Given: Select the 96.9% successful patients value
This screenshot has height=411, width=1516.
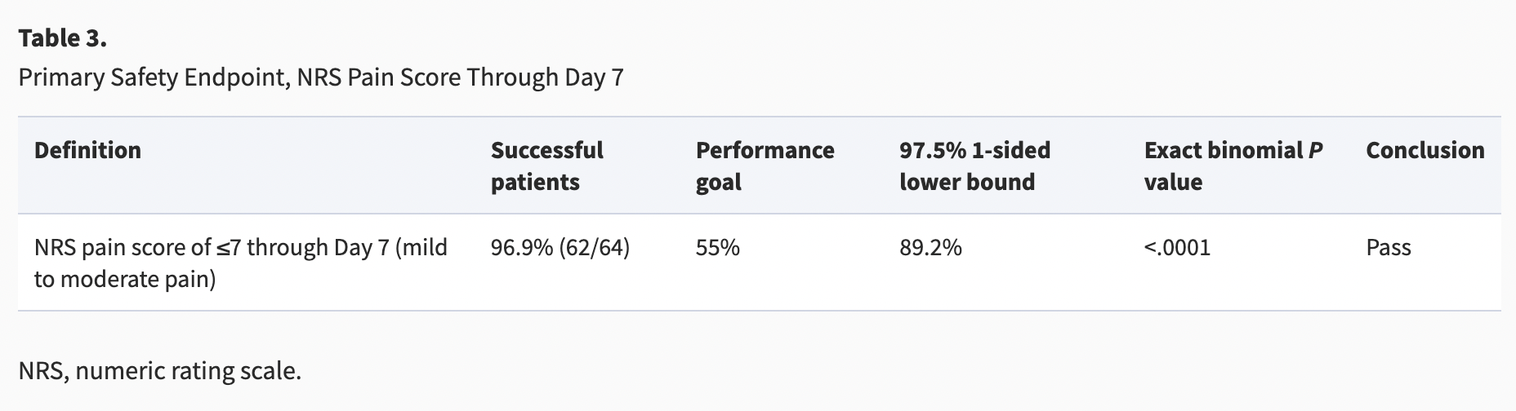Looking at the screenshot, I should tap(521, 247).
